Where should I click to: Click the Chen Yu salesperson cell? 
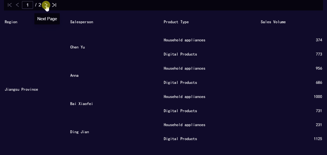[78, 47]
